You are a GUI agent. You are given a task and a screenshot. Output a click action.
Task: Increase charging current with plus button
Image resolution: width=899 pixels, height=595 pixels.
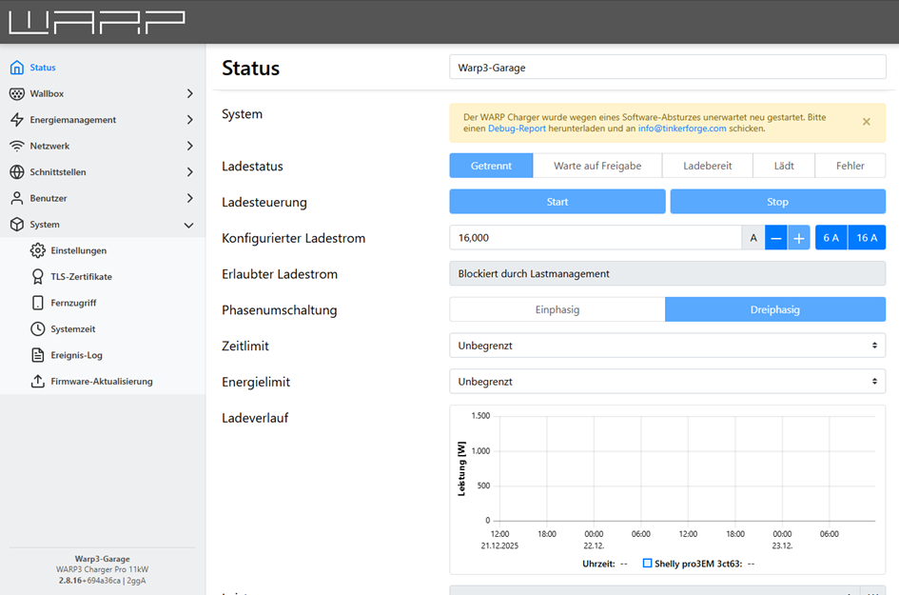click(799, 238)
